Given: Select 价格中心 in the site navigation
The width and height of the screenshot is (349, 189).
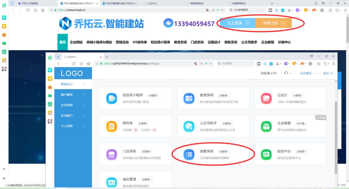Looking at the screenshot, I should click(x=284, y=42).
